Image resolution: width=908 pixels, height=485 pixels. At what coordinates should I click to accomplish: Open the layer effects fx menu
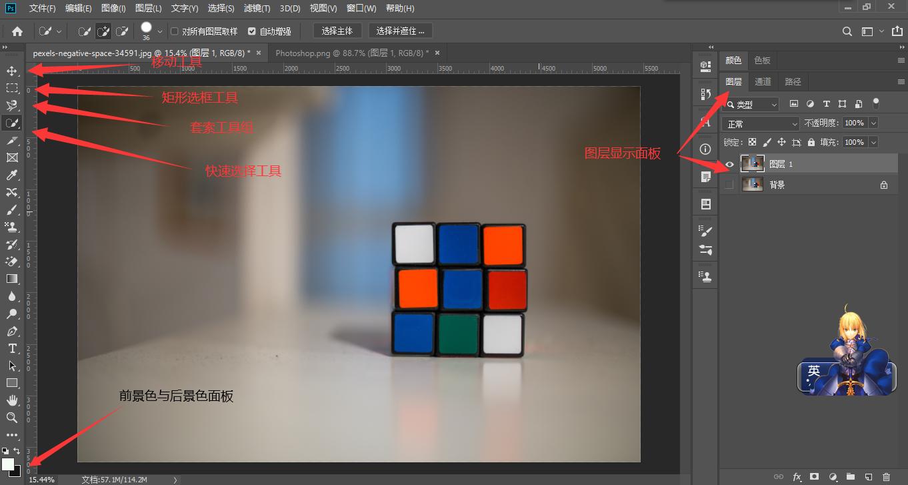797,476
